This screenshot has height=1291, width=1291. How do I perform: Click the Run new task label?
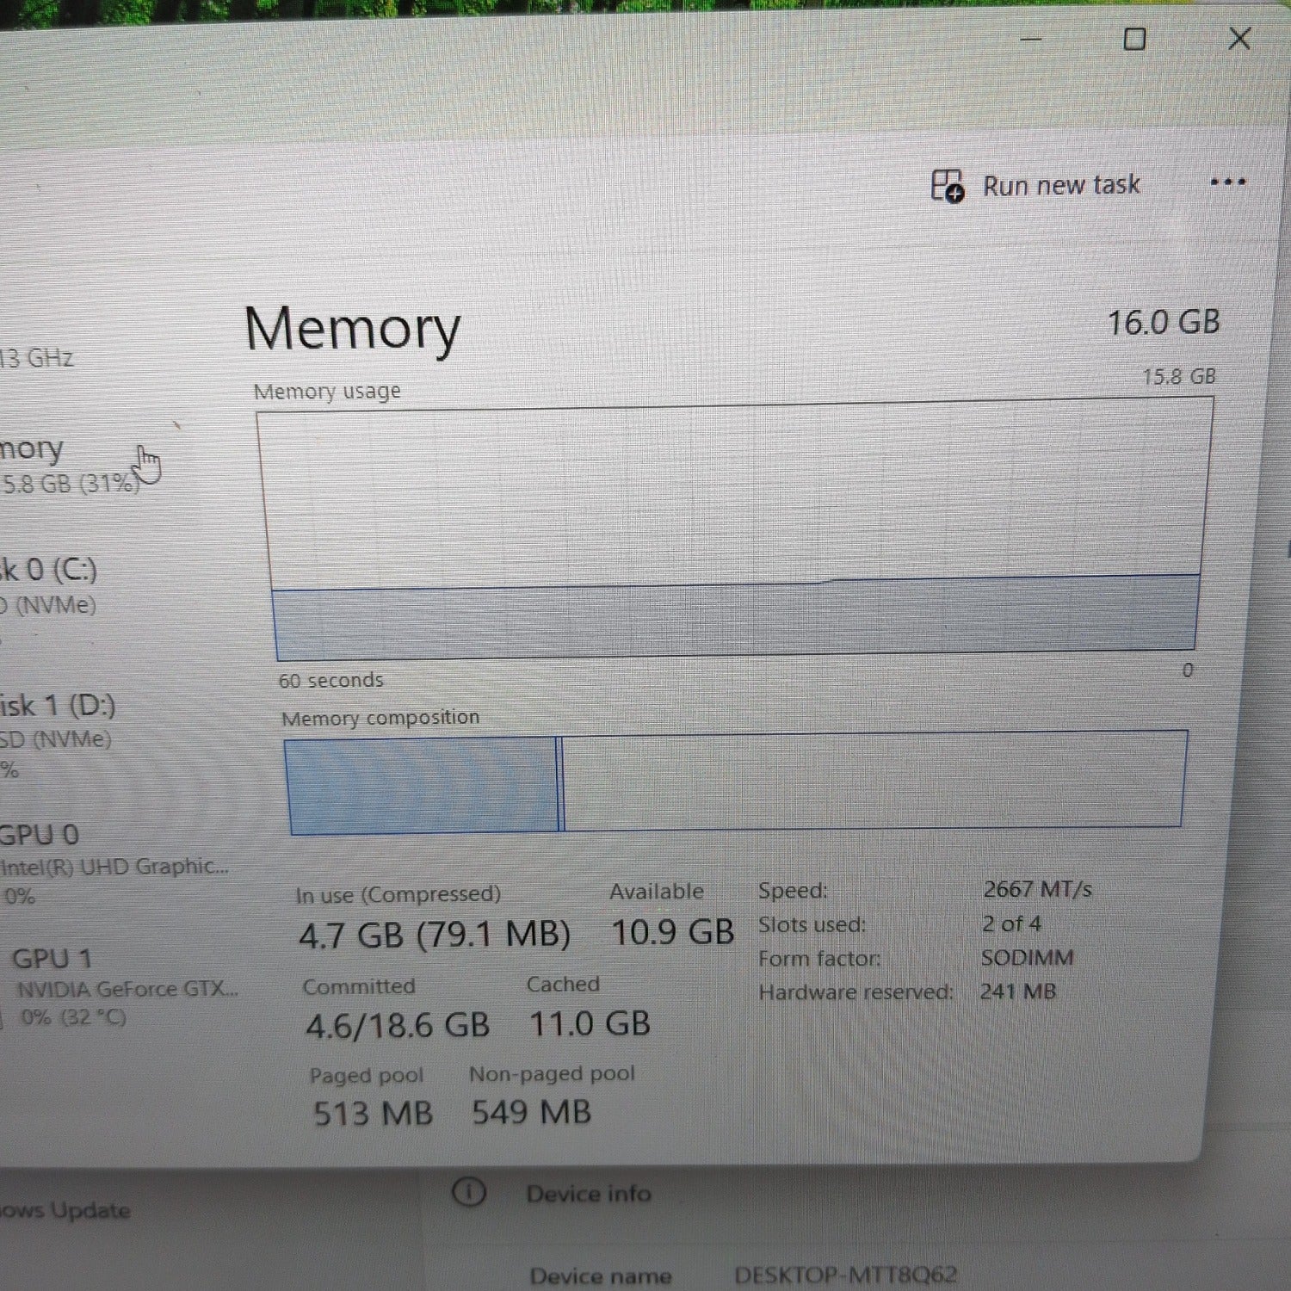1061,185
